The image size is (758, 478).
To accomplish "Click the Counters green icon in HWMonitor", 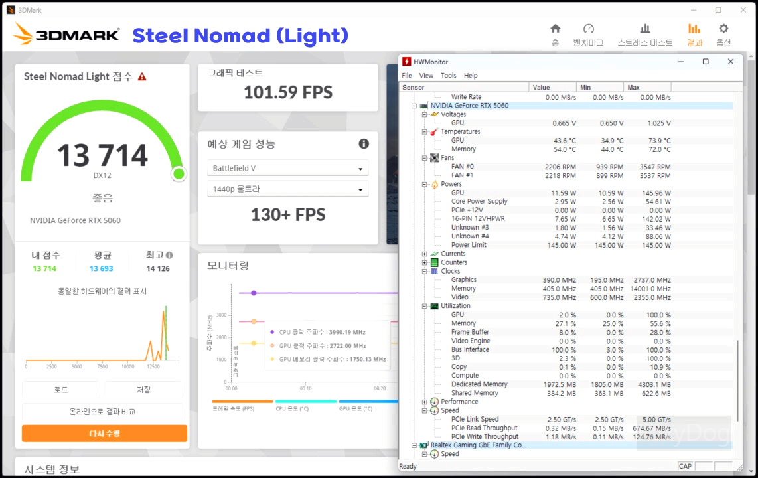I will (x=434, y=262).
